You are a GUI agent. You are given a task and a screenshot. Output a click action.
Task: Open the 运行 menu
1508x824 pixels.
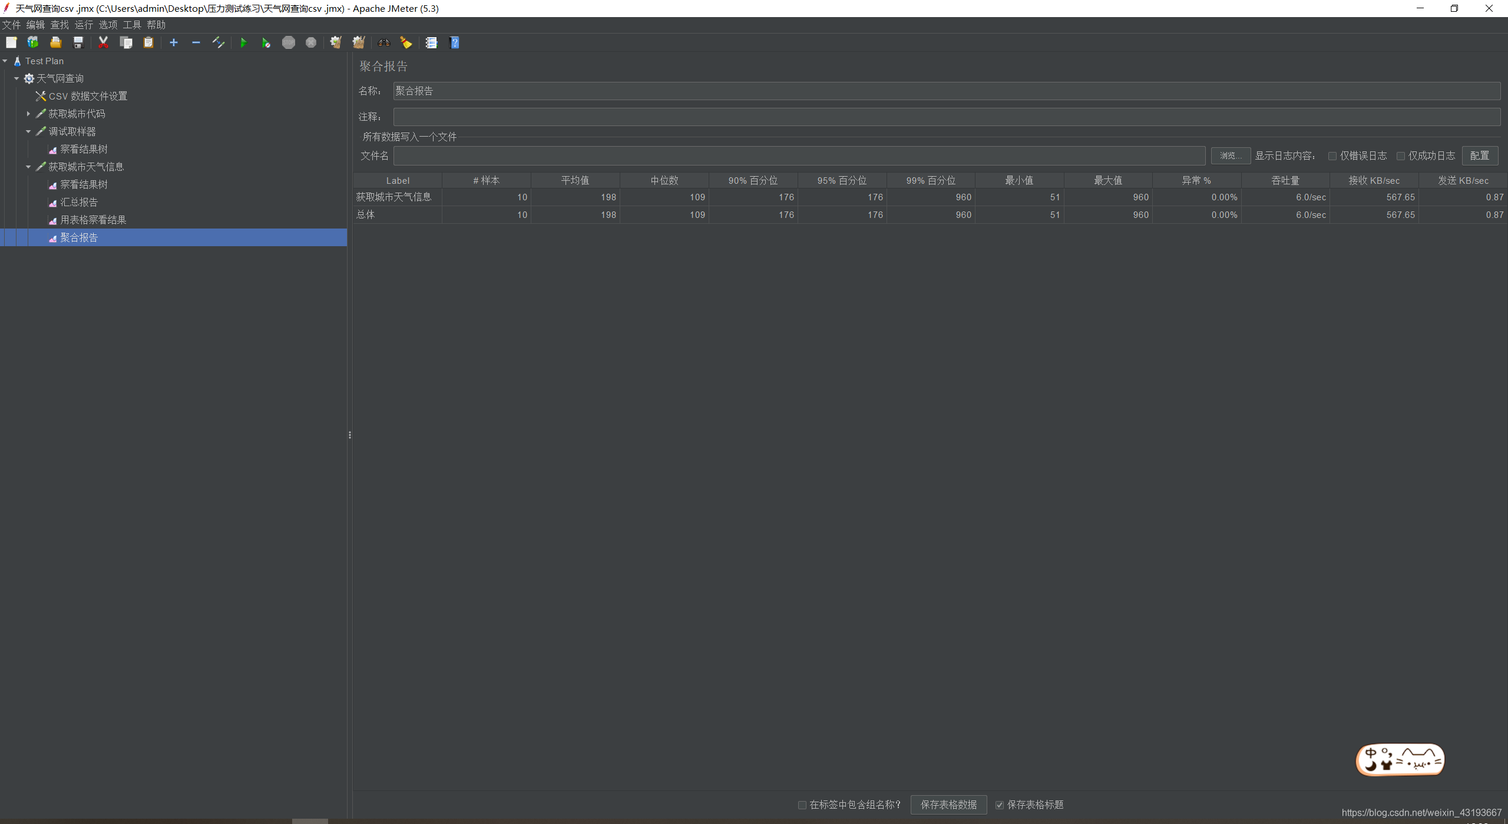[84, 25]
